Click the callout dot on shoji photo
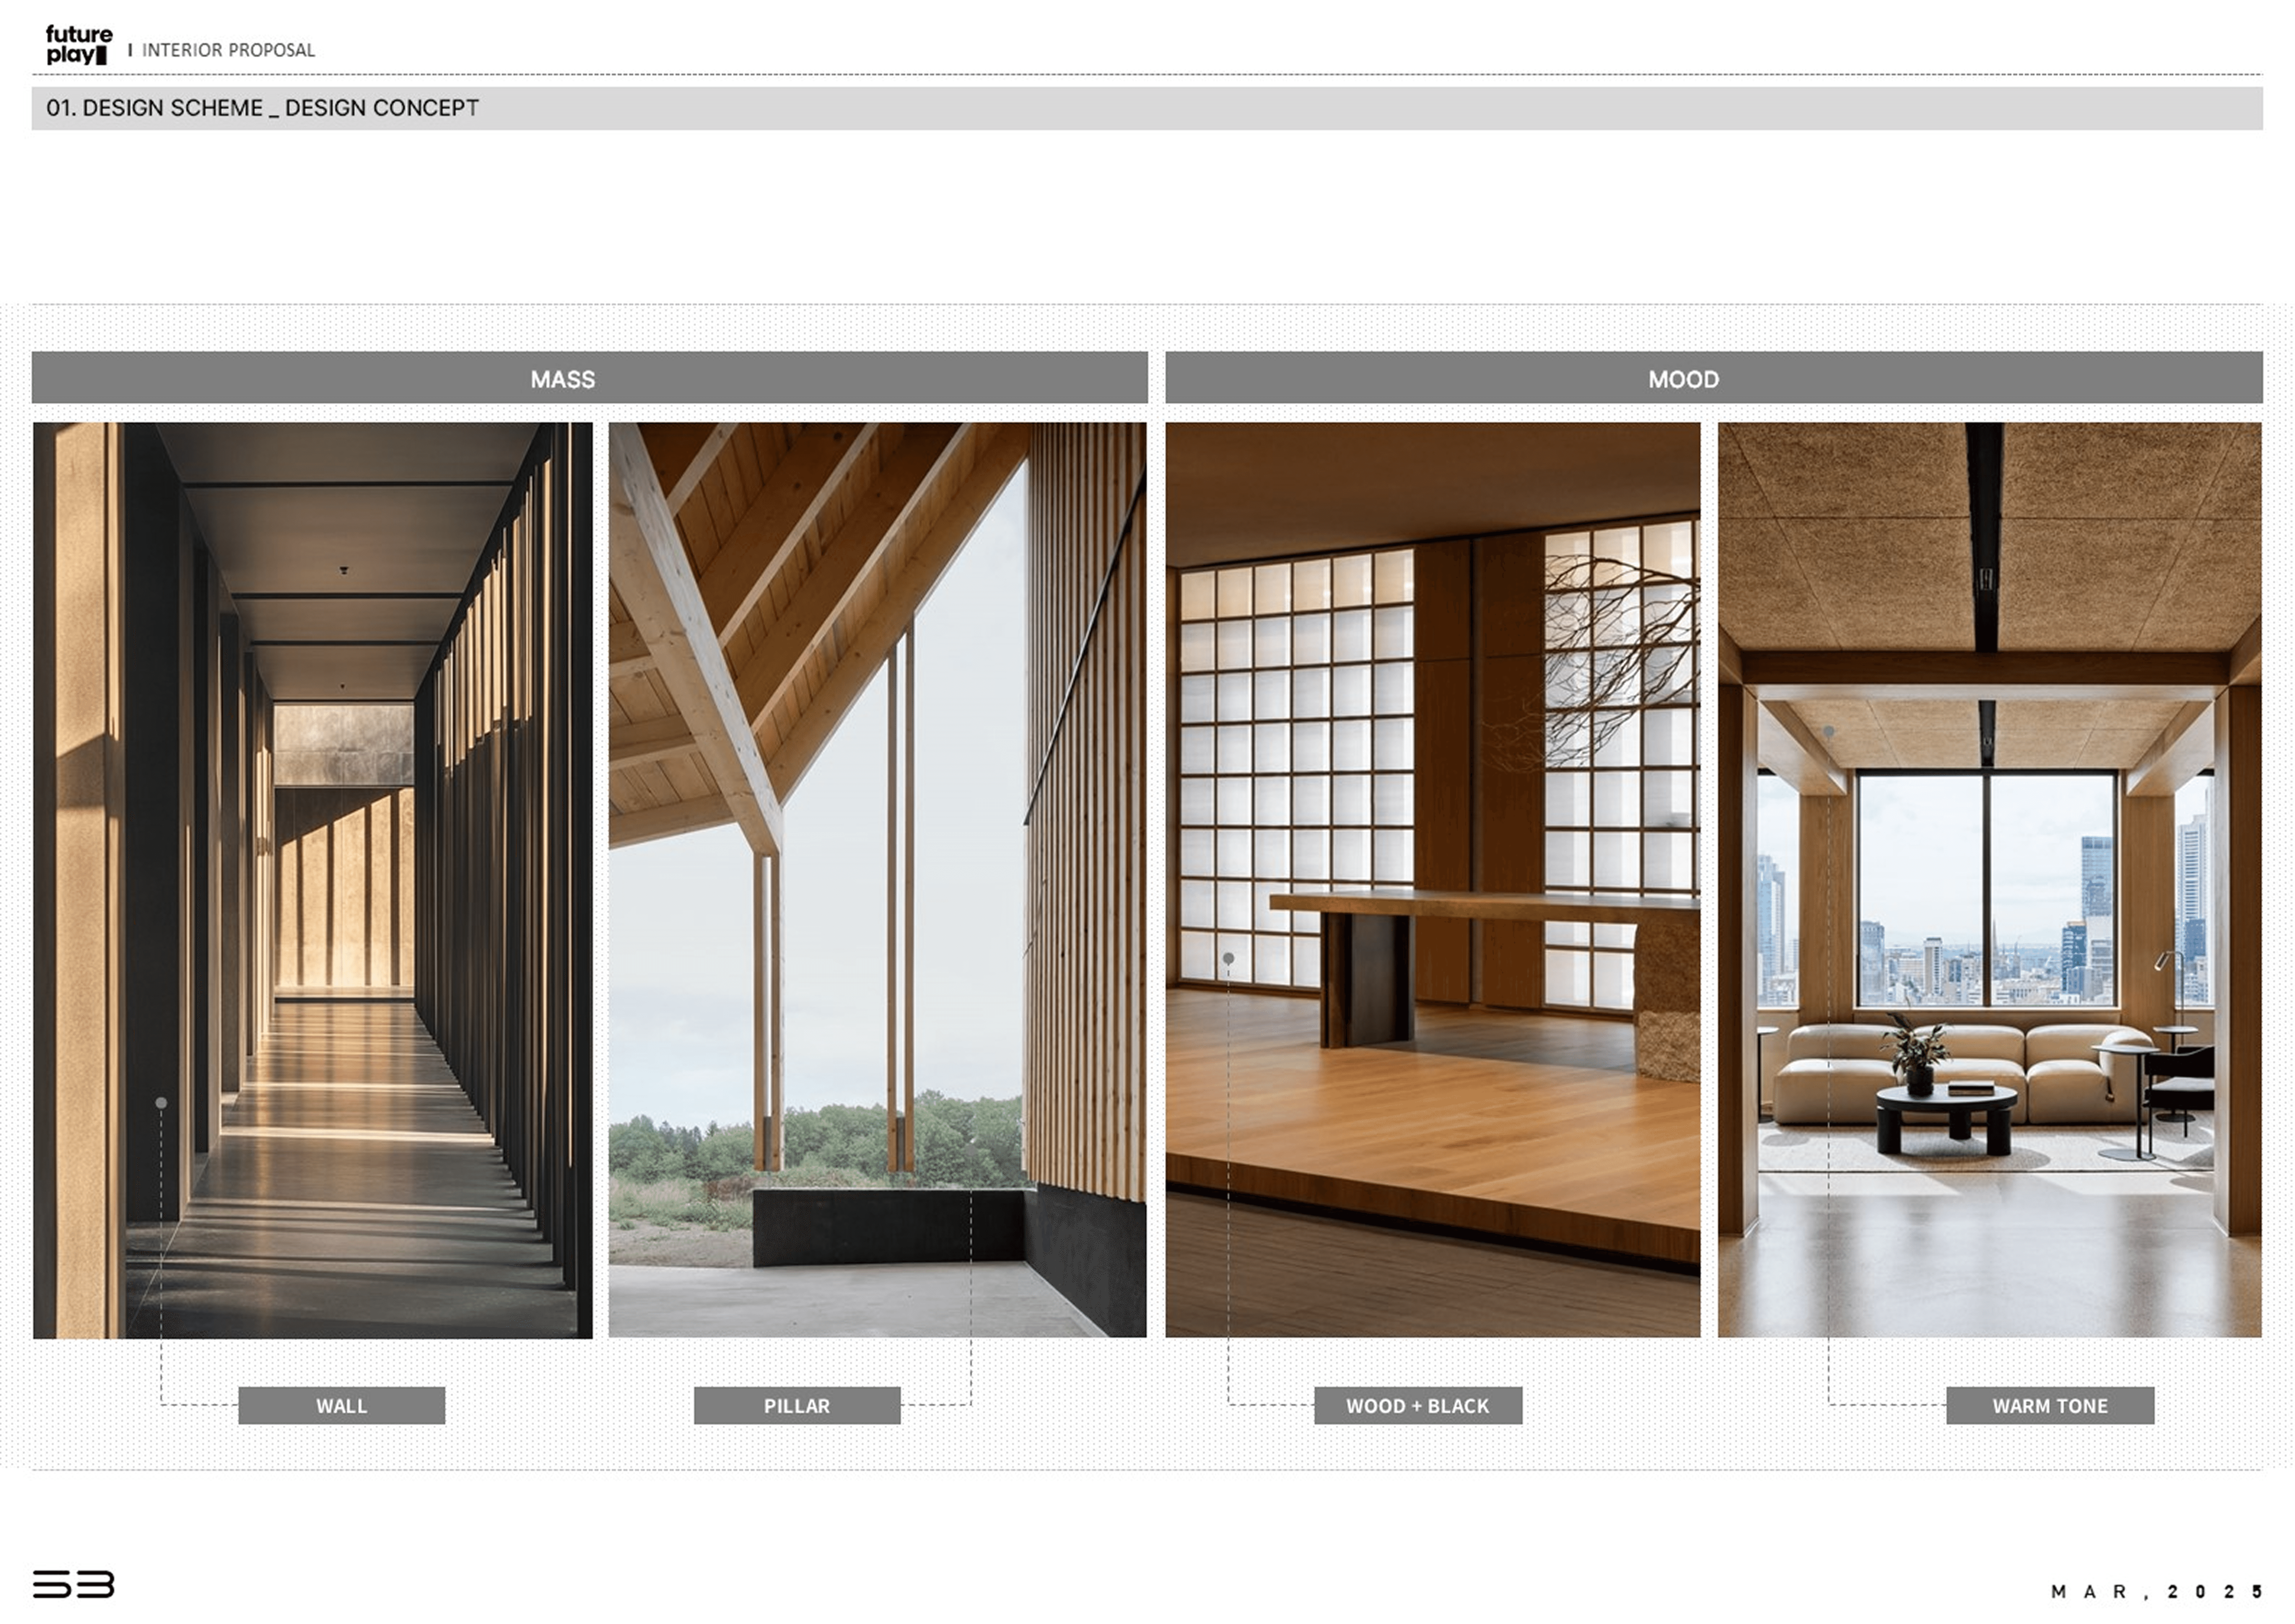 [1228, 958]
